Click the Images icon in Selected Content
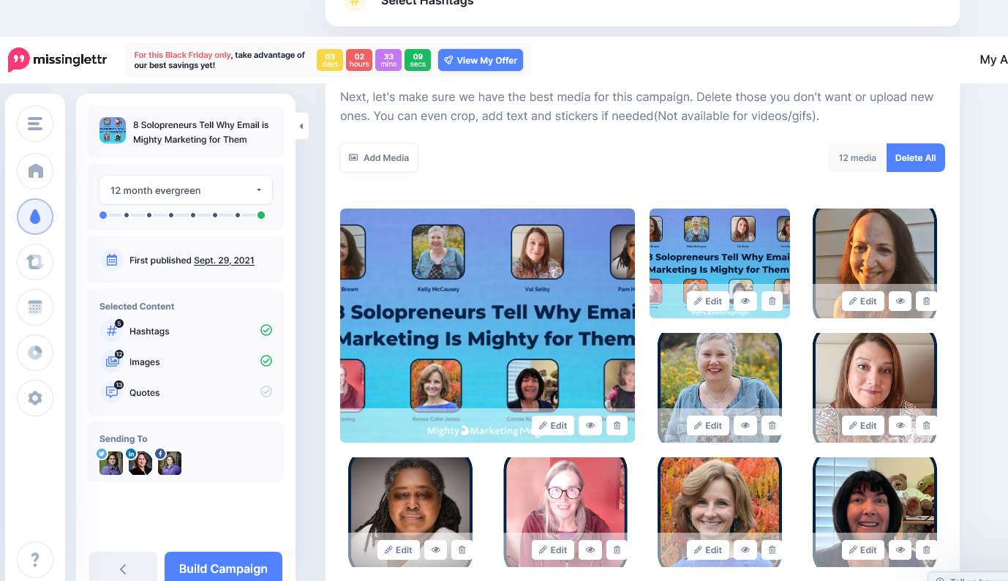 112,361
